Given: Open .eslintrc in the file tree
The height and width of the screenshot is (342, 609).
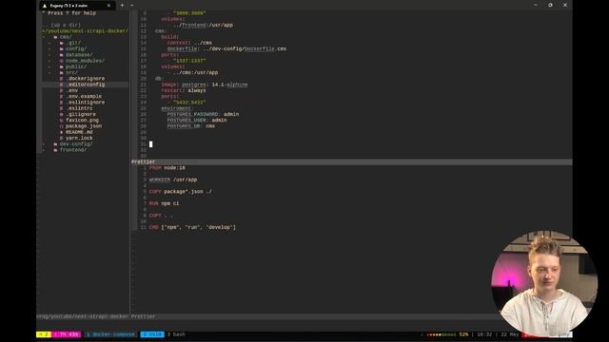Looking at the screenshot, I should point(79,108).
